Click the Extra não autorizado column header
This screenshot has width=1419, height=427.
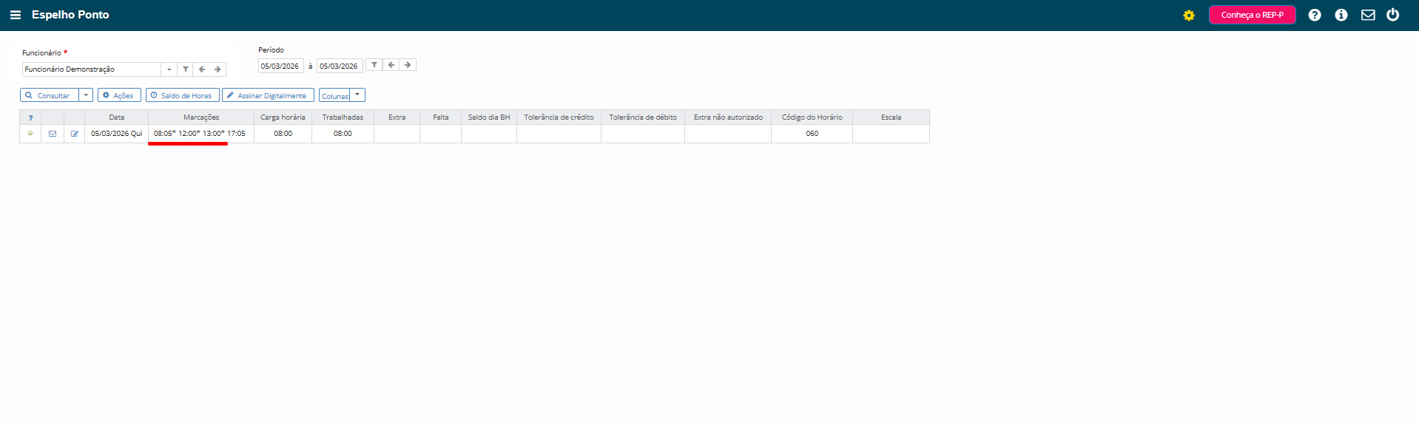728,117
